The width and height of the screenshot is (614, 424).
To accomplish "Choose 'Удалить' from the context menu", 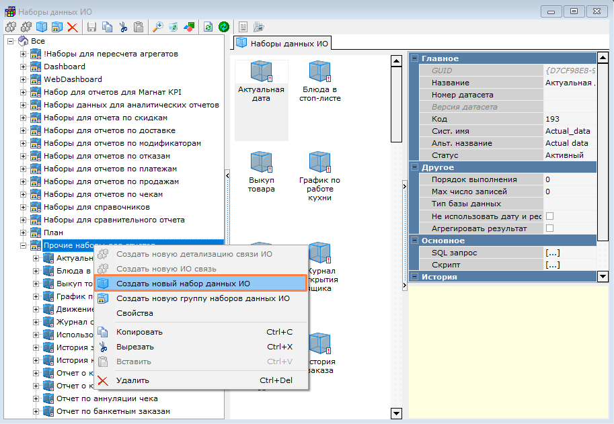I will click(x=132, y=380).
